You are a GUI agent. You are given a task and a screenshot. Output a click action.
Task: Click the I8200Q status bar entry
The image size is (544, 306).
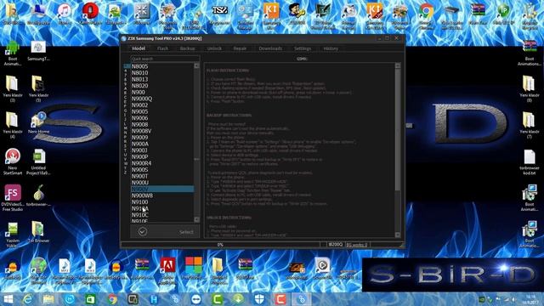(336, 245)
